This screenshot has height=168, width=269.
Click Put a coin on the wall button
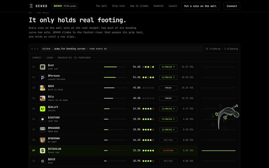(200, 6)
